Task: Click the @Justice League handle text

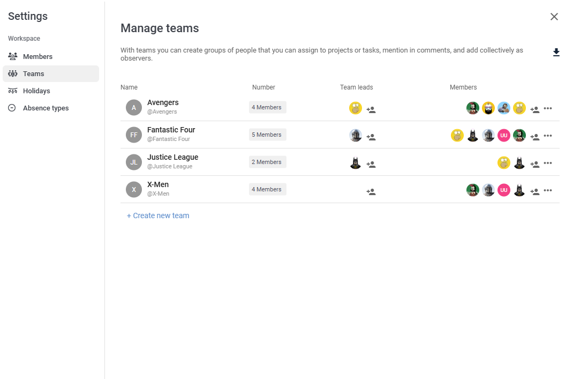Action: (170, 166)
